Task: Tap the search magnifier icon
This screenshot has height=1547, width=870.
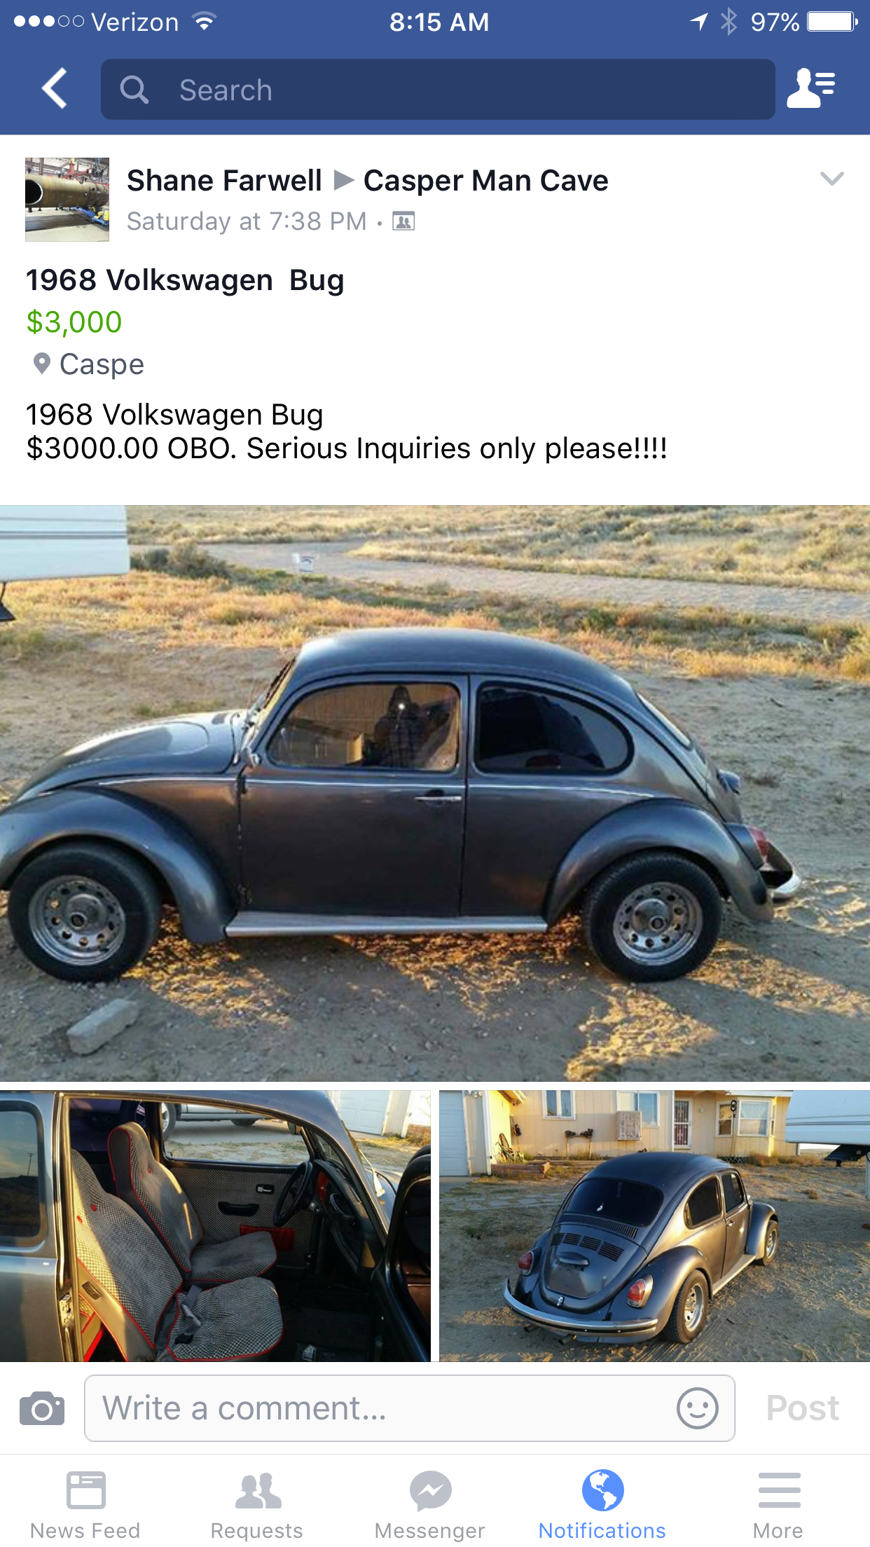Action: [134, 90]
